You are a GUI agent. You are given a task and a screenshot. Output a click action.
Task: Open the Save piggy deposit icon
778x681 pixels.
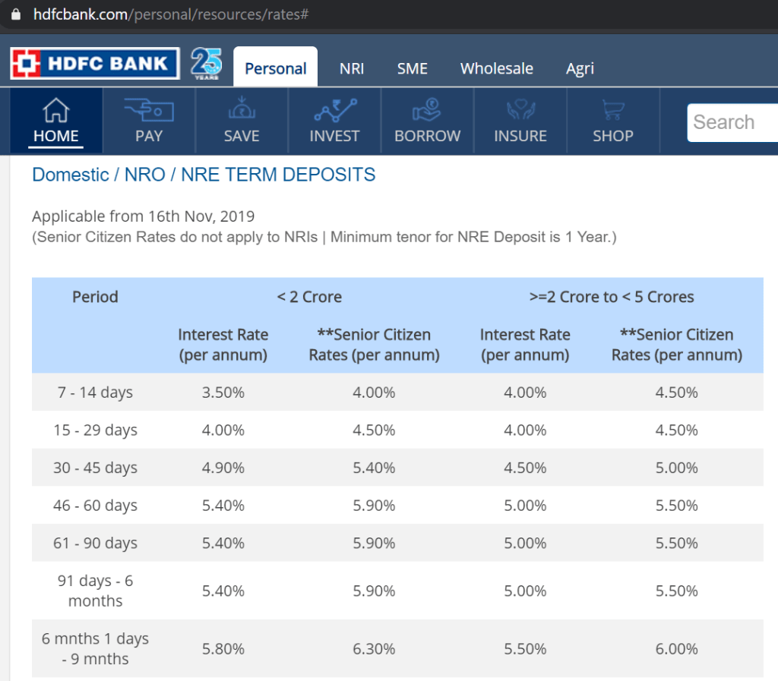(x=242, y=112)
